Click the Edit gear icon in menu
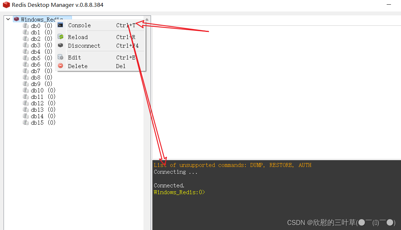Viewport: 401px width, 230px height. click(60, 57)
